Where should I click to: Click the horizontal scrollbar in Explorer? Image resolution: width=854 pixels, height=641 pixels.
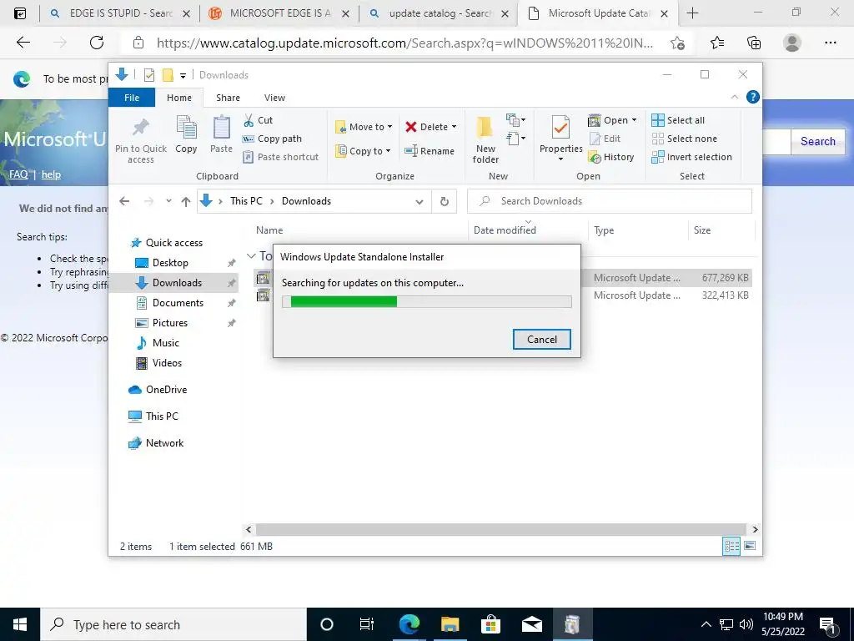[x=500, y=529]
